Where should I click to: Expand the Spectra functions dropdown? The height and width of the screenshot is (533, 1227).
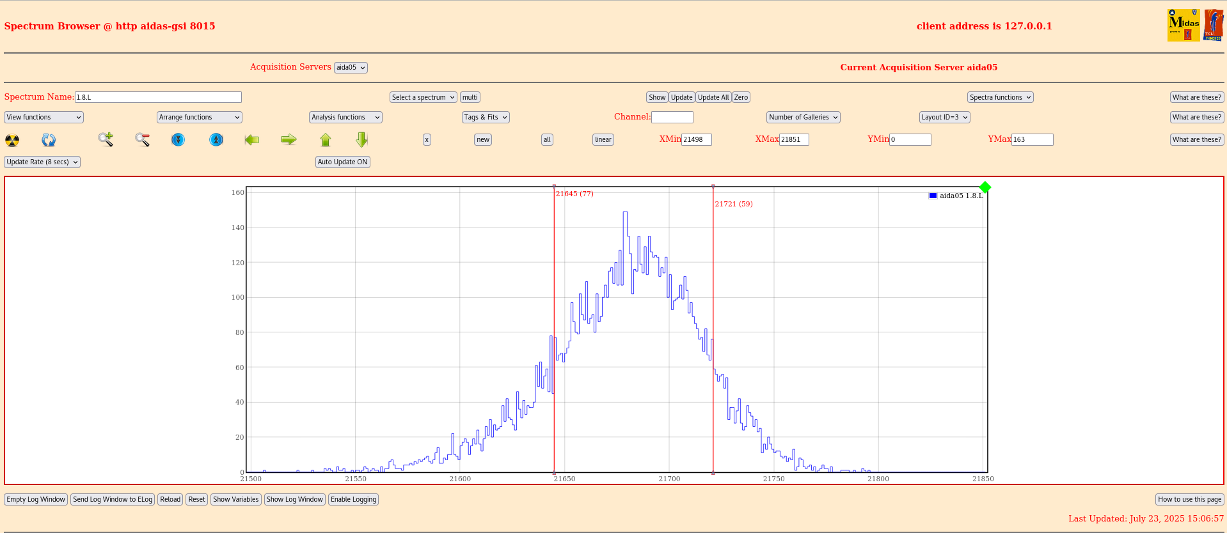(x=1001, y=97)
